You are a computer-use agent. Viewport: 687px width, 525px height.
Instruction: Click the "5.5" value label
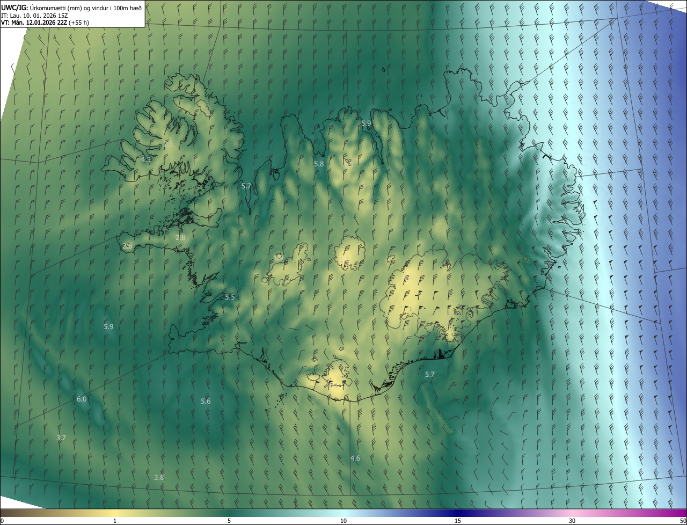(230, 297)
